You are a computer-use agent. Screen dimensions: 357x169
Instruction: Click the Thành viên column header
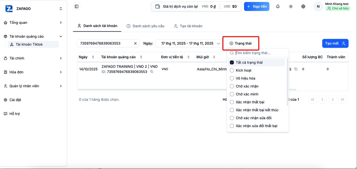click(x=336, y=57)
